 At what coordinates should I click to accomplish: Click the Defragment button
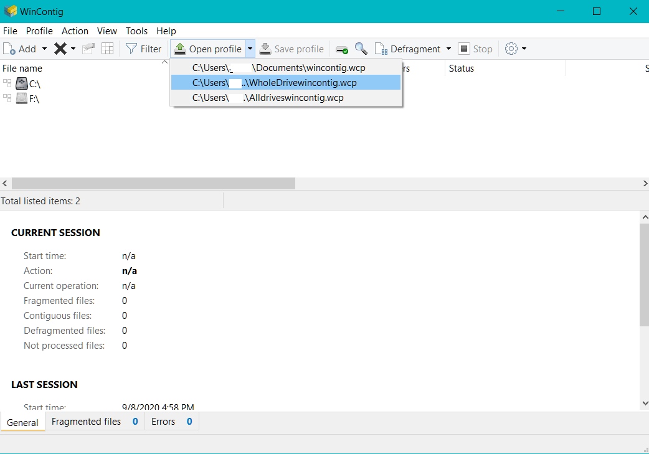coord(408,49)
